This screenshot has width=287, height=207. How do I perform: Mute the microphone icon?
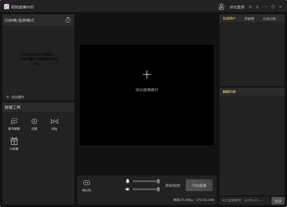coord(127,181)
